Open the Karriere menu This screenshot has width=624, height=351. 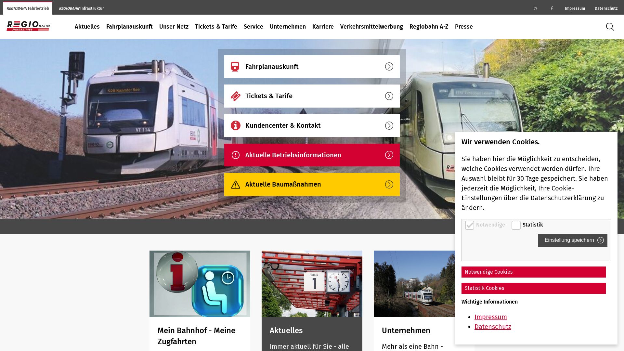pyautogui.click(x=323, y=27)
